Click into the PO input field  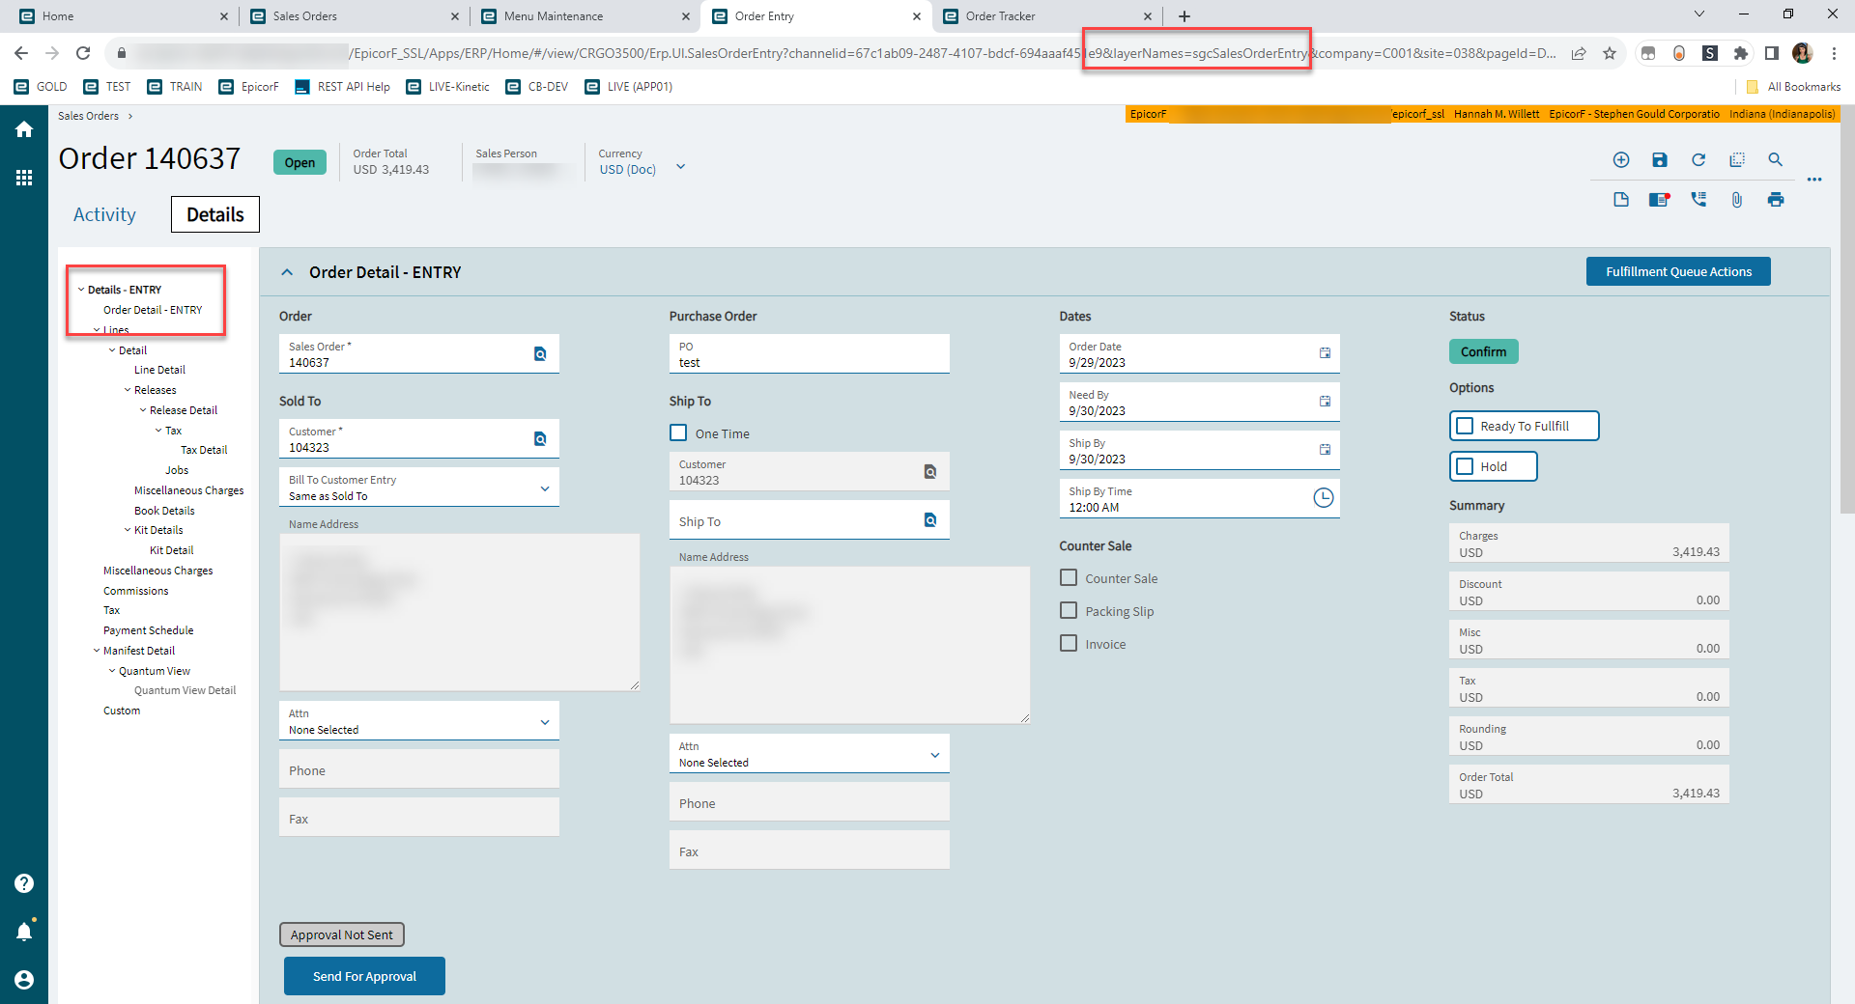point(809,361)
